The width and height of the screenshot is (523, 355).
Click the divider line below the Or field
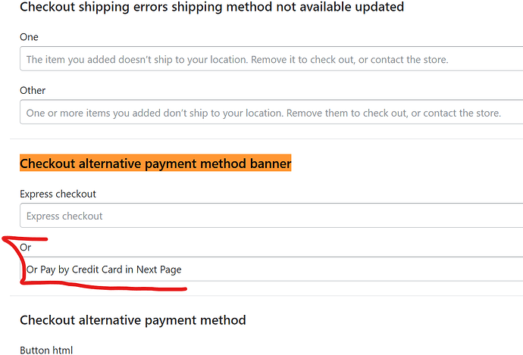pos(265,296)
